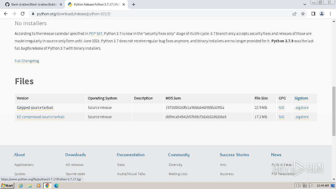The image size is (336, 189).
Task: Open the Chrome taskbar icon
Action: pyautogui.click(x=48, y=186)
